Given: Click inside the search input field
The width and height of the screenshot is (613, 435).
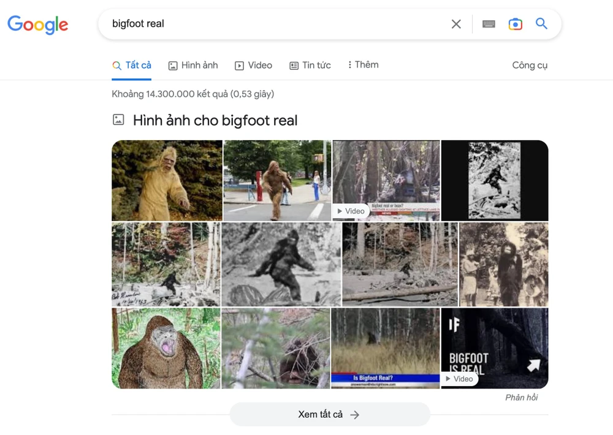Looking at the screenshot, I should coord(245,24).
